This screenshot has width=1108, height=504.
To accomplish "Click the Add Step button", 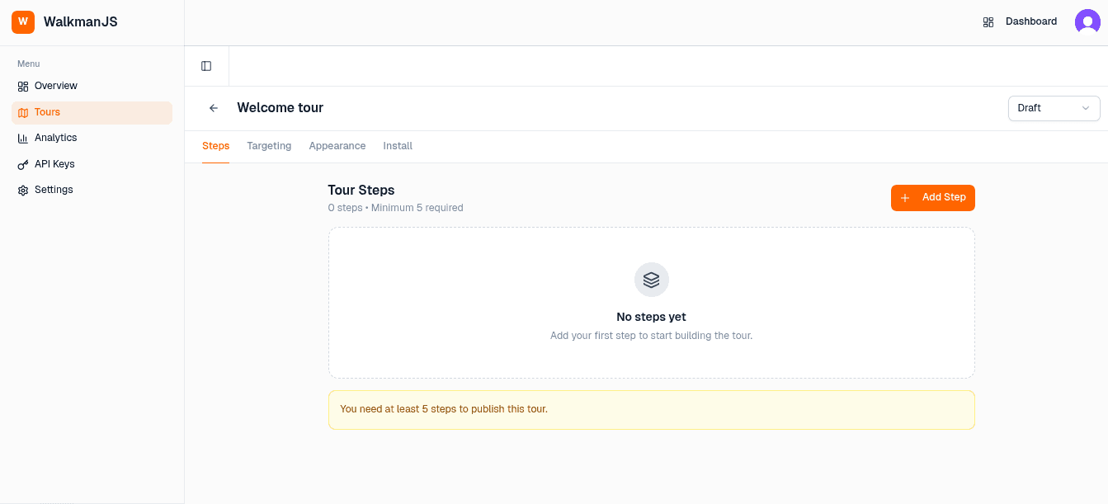I will point(933,198).
